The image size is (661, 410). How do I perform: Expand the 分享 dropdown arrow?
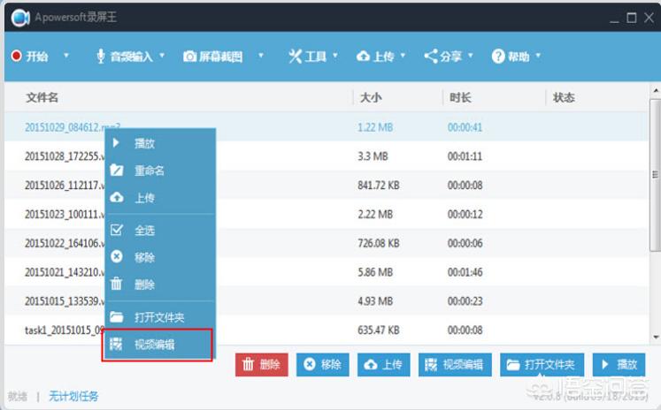coord(471,55)
